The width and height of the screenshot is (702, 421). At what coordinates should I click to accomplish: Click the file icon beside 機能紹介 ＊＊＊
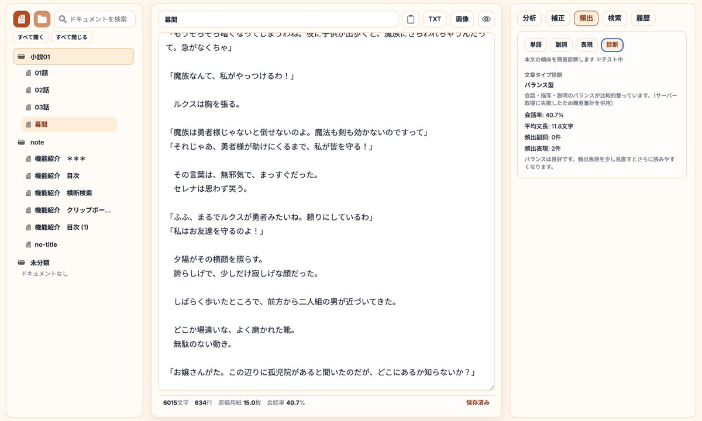(28, 159)
